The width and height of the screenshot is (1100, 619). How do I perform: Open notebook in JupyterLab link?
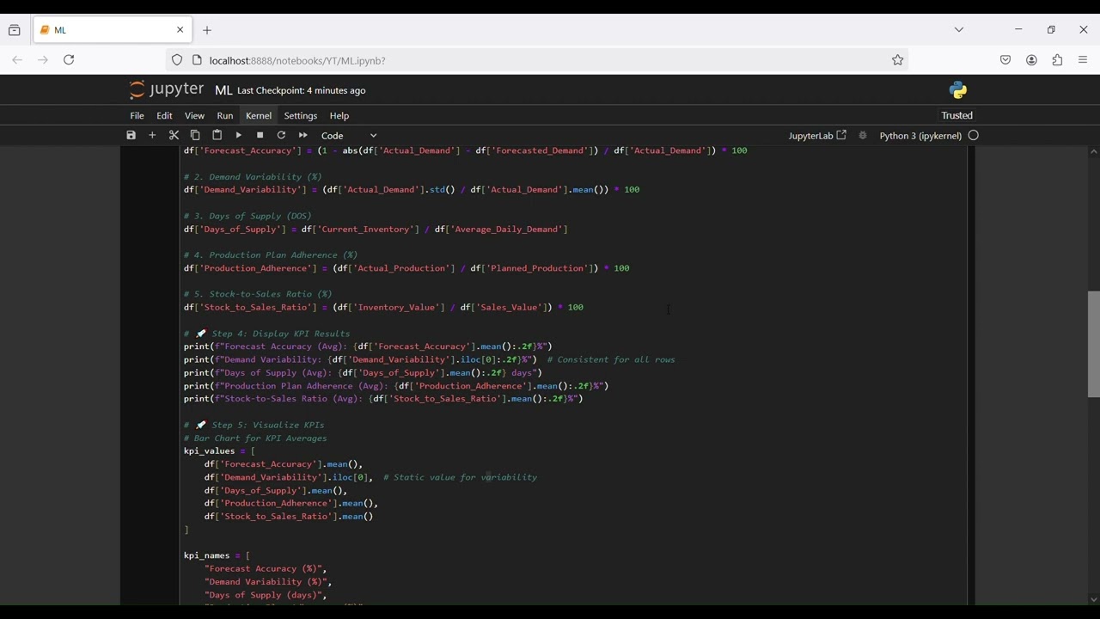817,136
